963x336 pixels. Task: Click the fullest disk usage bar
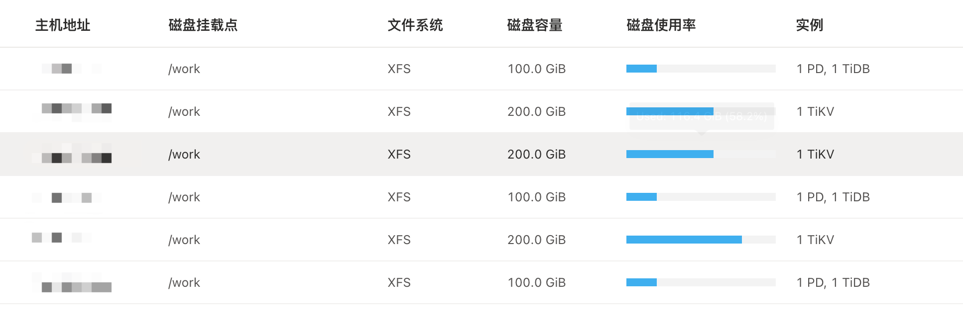pos(700,240)
